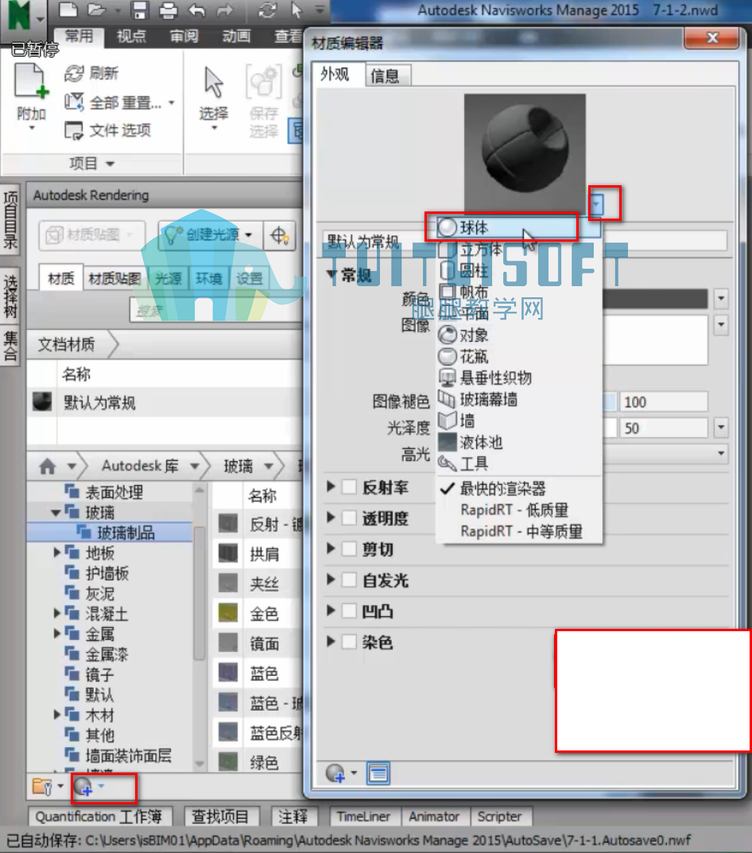Image resolution: width=752 pixels, height=853 pixels.
Task: Click the Image Fade (图像褪色) slider
Action: 610,401
